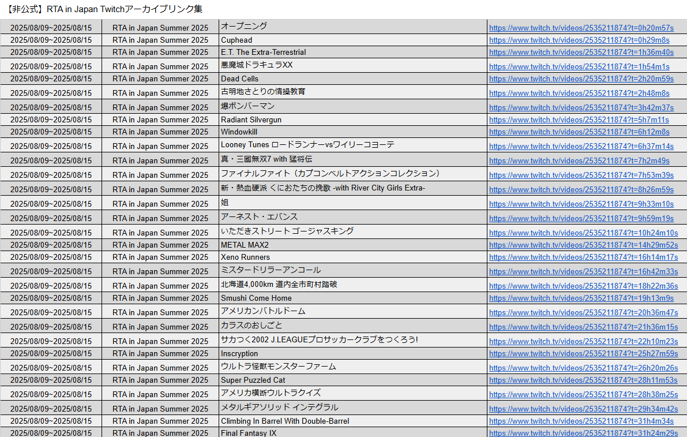
Task: Open the 真・三國無双7 with 猛将伝 link
Action: pyautogui.click(x=579, y=161)
